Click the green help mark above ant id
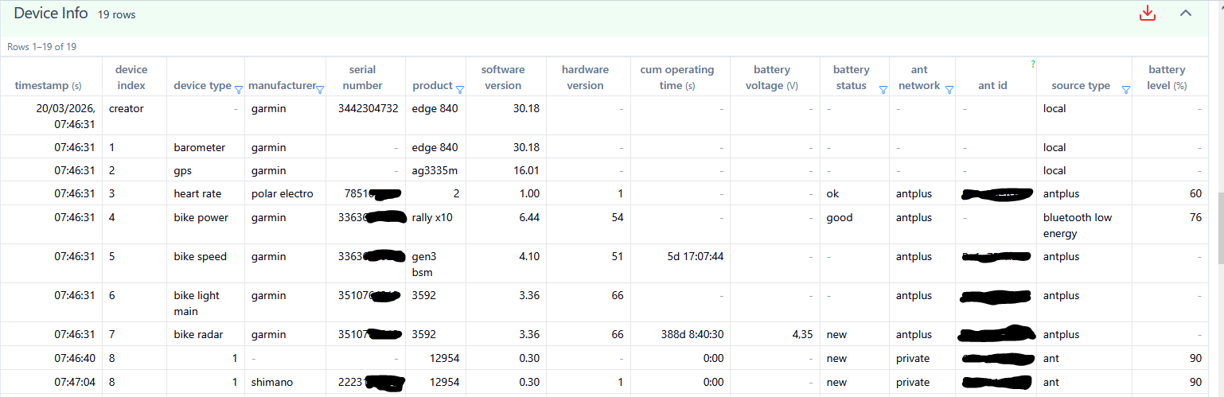 [x=1033, y=64]
